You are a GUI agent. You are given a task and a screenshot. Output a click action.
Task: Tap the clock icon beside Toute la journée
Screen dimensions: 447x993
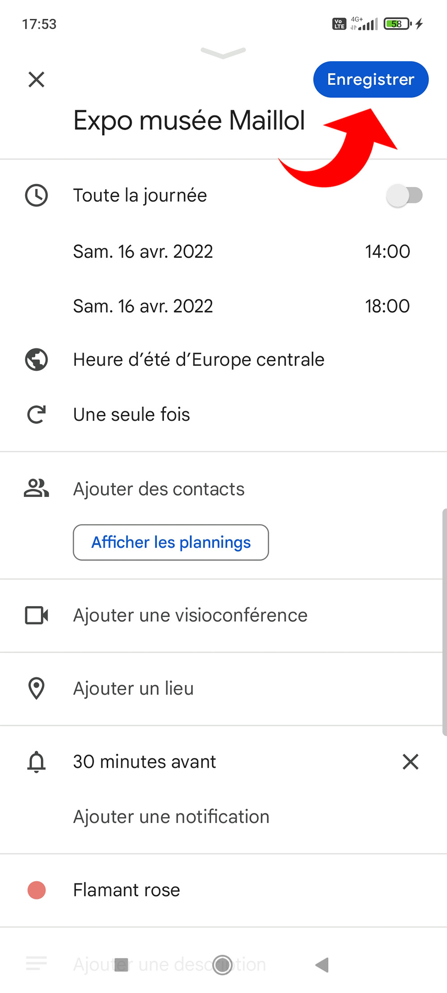(36, 195)
